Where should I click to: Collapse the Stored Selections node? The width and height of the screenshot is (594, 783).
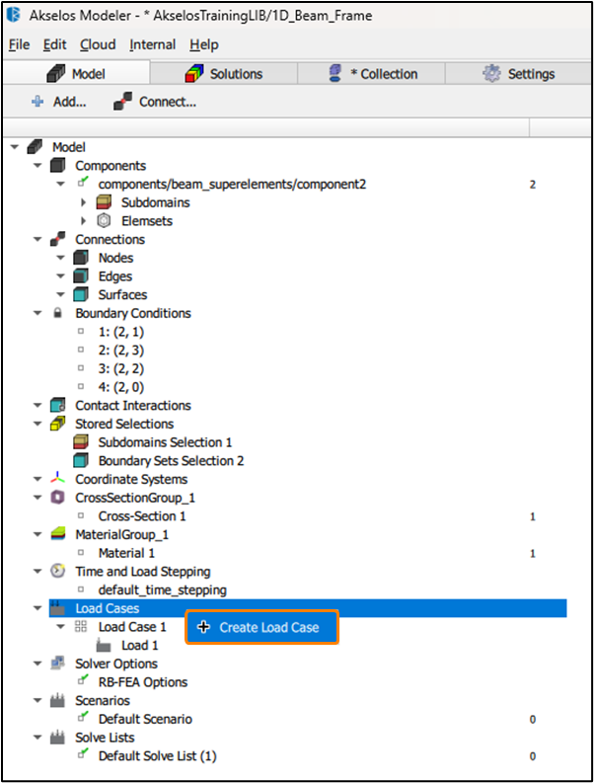37,424
